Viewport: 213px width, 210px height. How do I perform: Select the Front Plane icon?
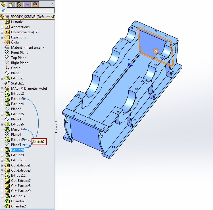coord(7,53)
